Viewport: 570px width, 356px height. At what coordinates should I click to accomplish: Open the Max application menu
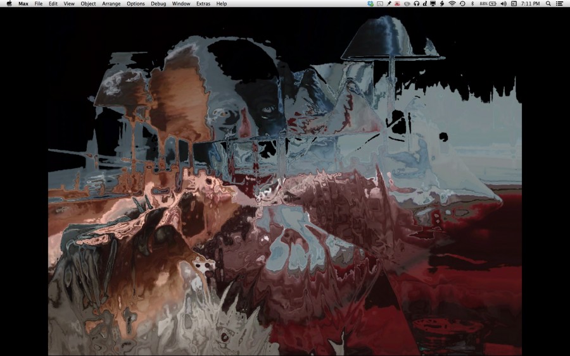[x=23, y=4]
